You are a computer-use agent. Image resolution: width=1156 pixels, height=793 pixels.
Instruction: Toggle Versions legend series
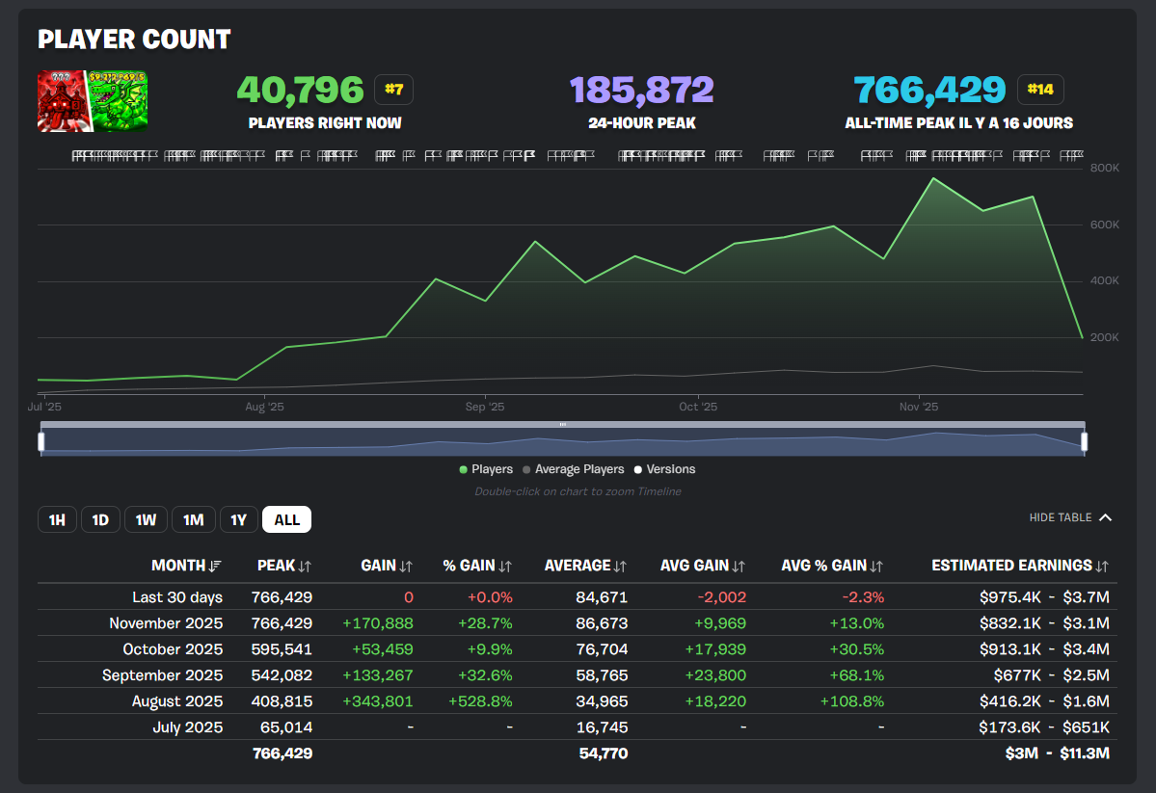coord(664,469)
